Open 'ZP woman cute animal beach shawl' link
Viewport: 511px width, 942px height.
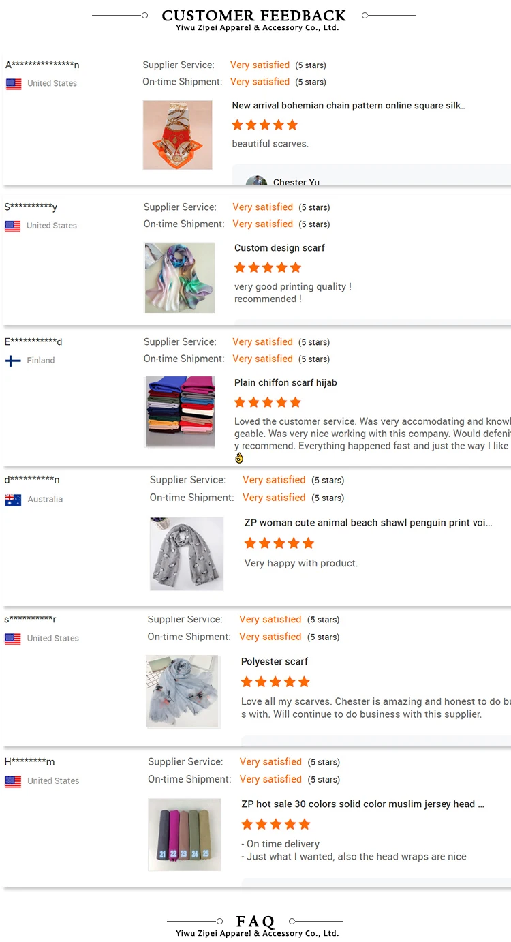click(x=368, y=523)
